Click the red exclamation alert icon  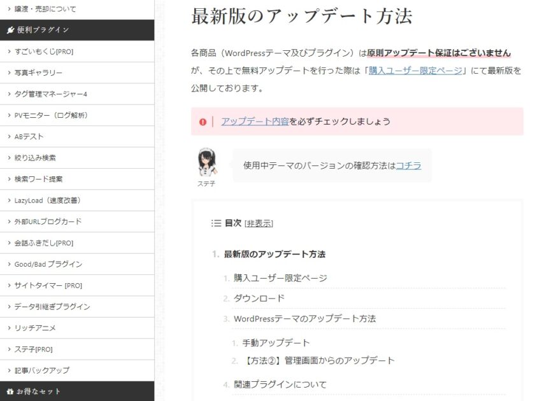coord(203,122)
